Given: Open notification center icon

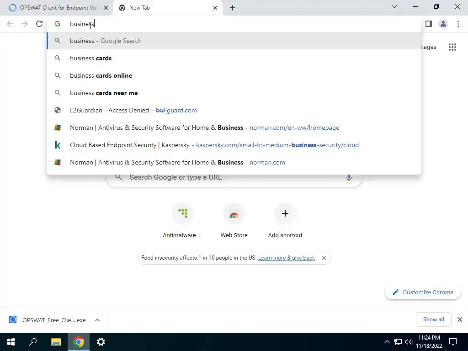Looking at the screenshot, I should coord(453,342).
